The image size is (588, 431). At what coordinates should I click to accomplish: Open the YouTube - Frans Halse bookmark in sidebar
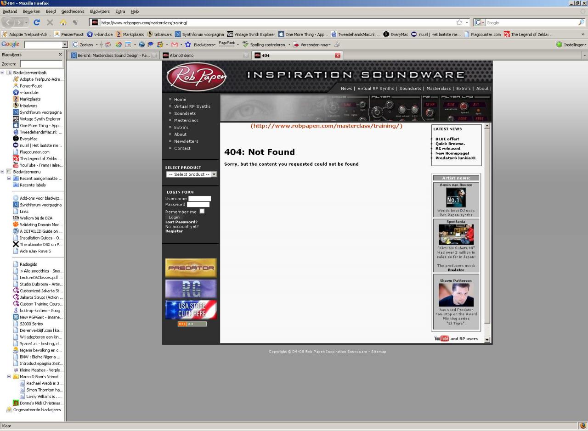tap(38, 165)
